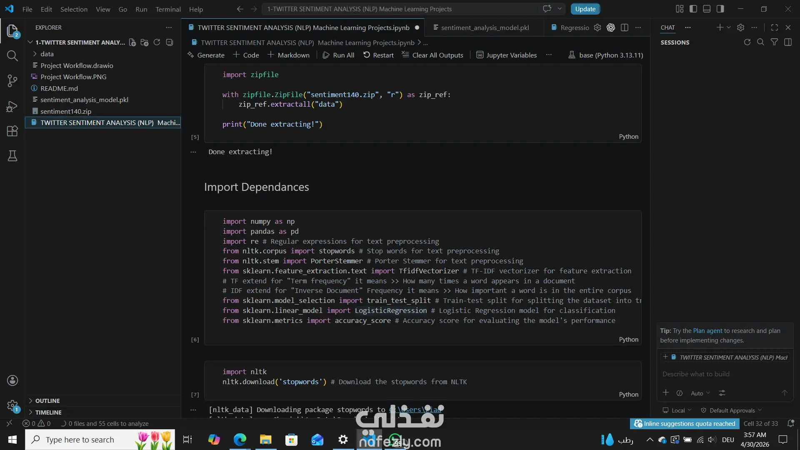Toggle the primary side bar
The width and height of the screenshot is (800, 450).
coord(693,9)
